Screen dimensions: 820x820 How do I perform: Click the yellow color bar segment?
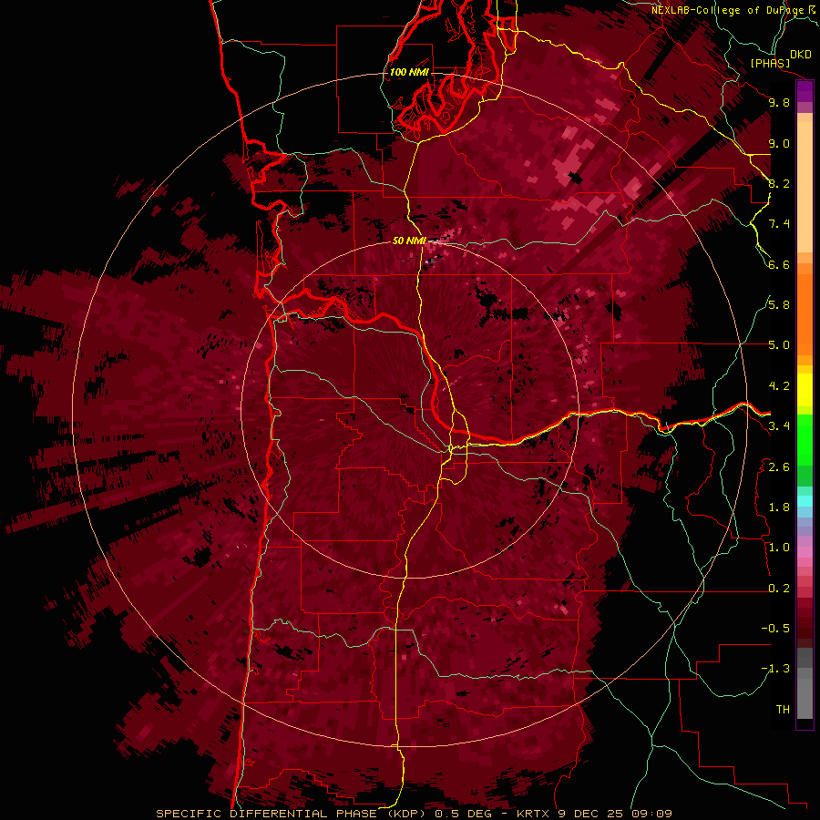(x=805, y=390)
